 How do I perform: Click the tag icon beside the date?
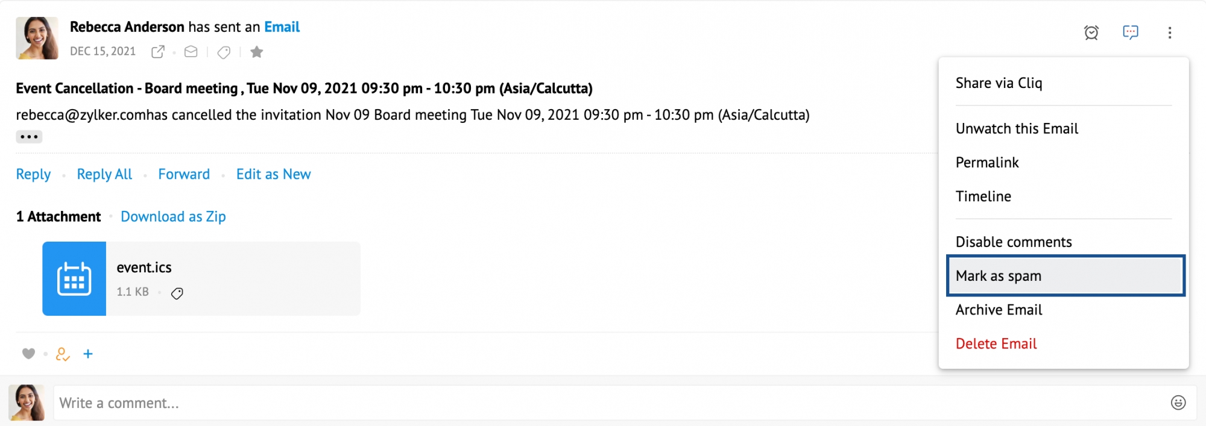coord(224,52)
